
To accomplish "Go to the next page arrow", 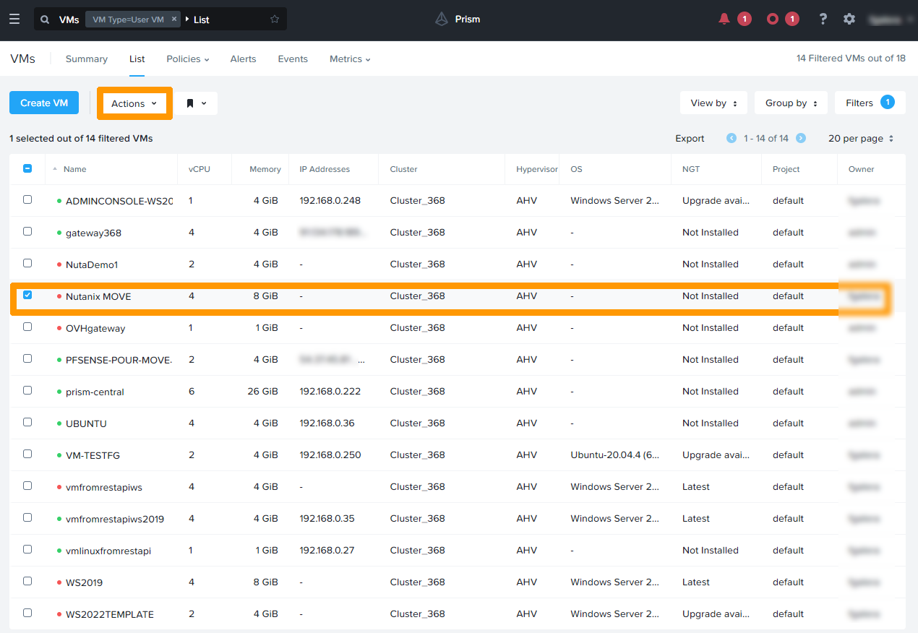I will coord(801,138).
